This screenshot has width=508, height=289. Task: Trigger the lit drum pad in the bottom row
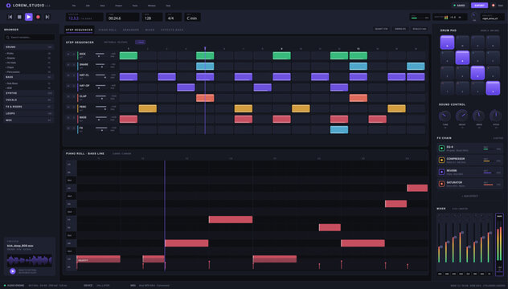coord(493,88)
